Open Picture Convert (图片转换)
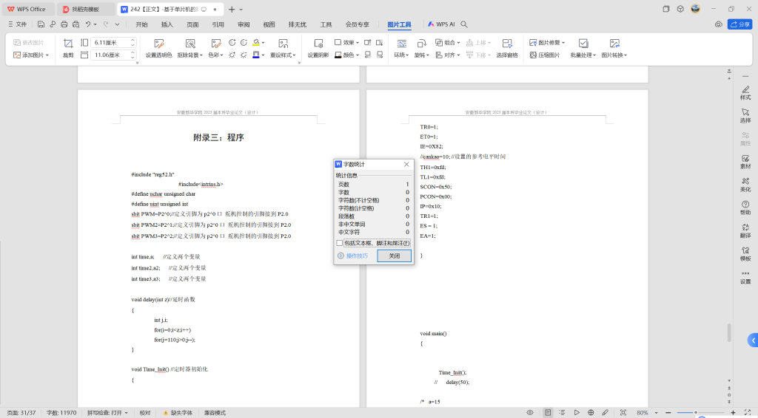 click(x=614, y=49)
